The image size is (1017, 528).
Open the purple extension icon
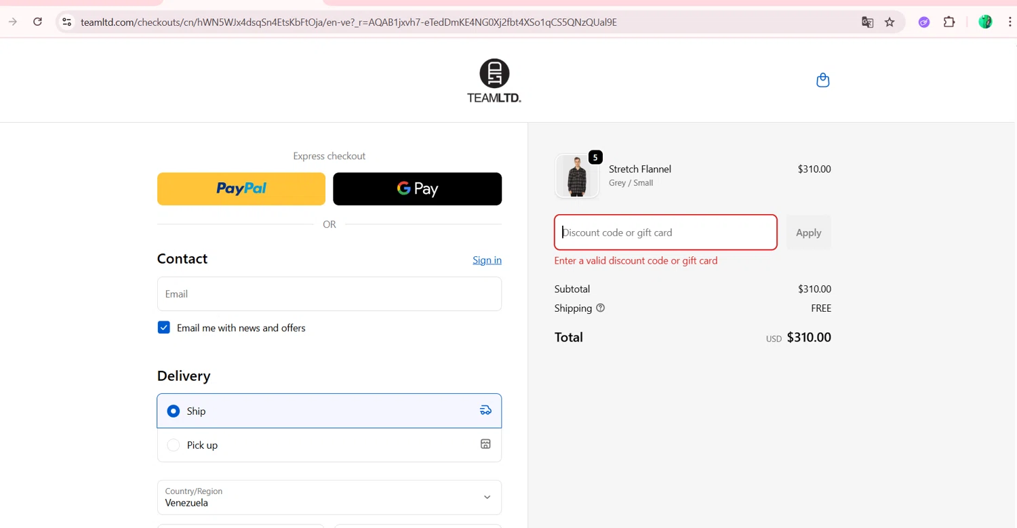tap(923, 22)
